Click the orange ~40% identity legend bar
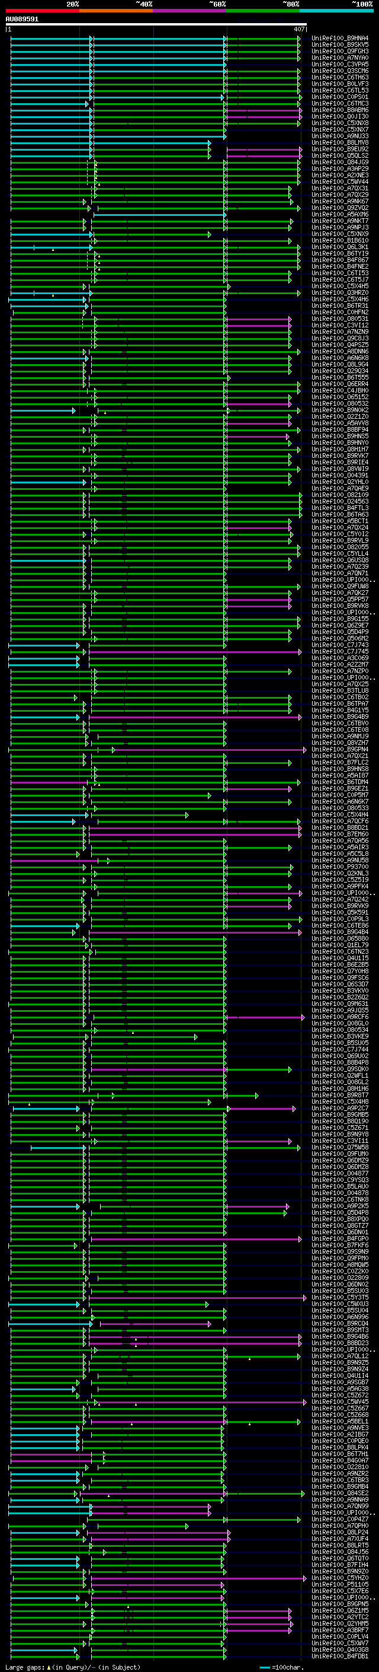Image resolution: width=379 pixels, height=1672 pixels. pos(116,11)
